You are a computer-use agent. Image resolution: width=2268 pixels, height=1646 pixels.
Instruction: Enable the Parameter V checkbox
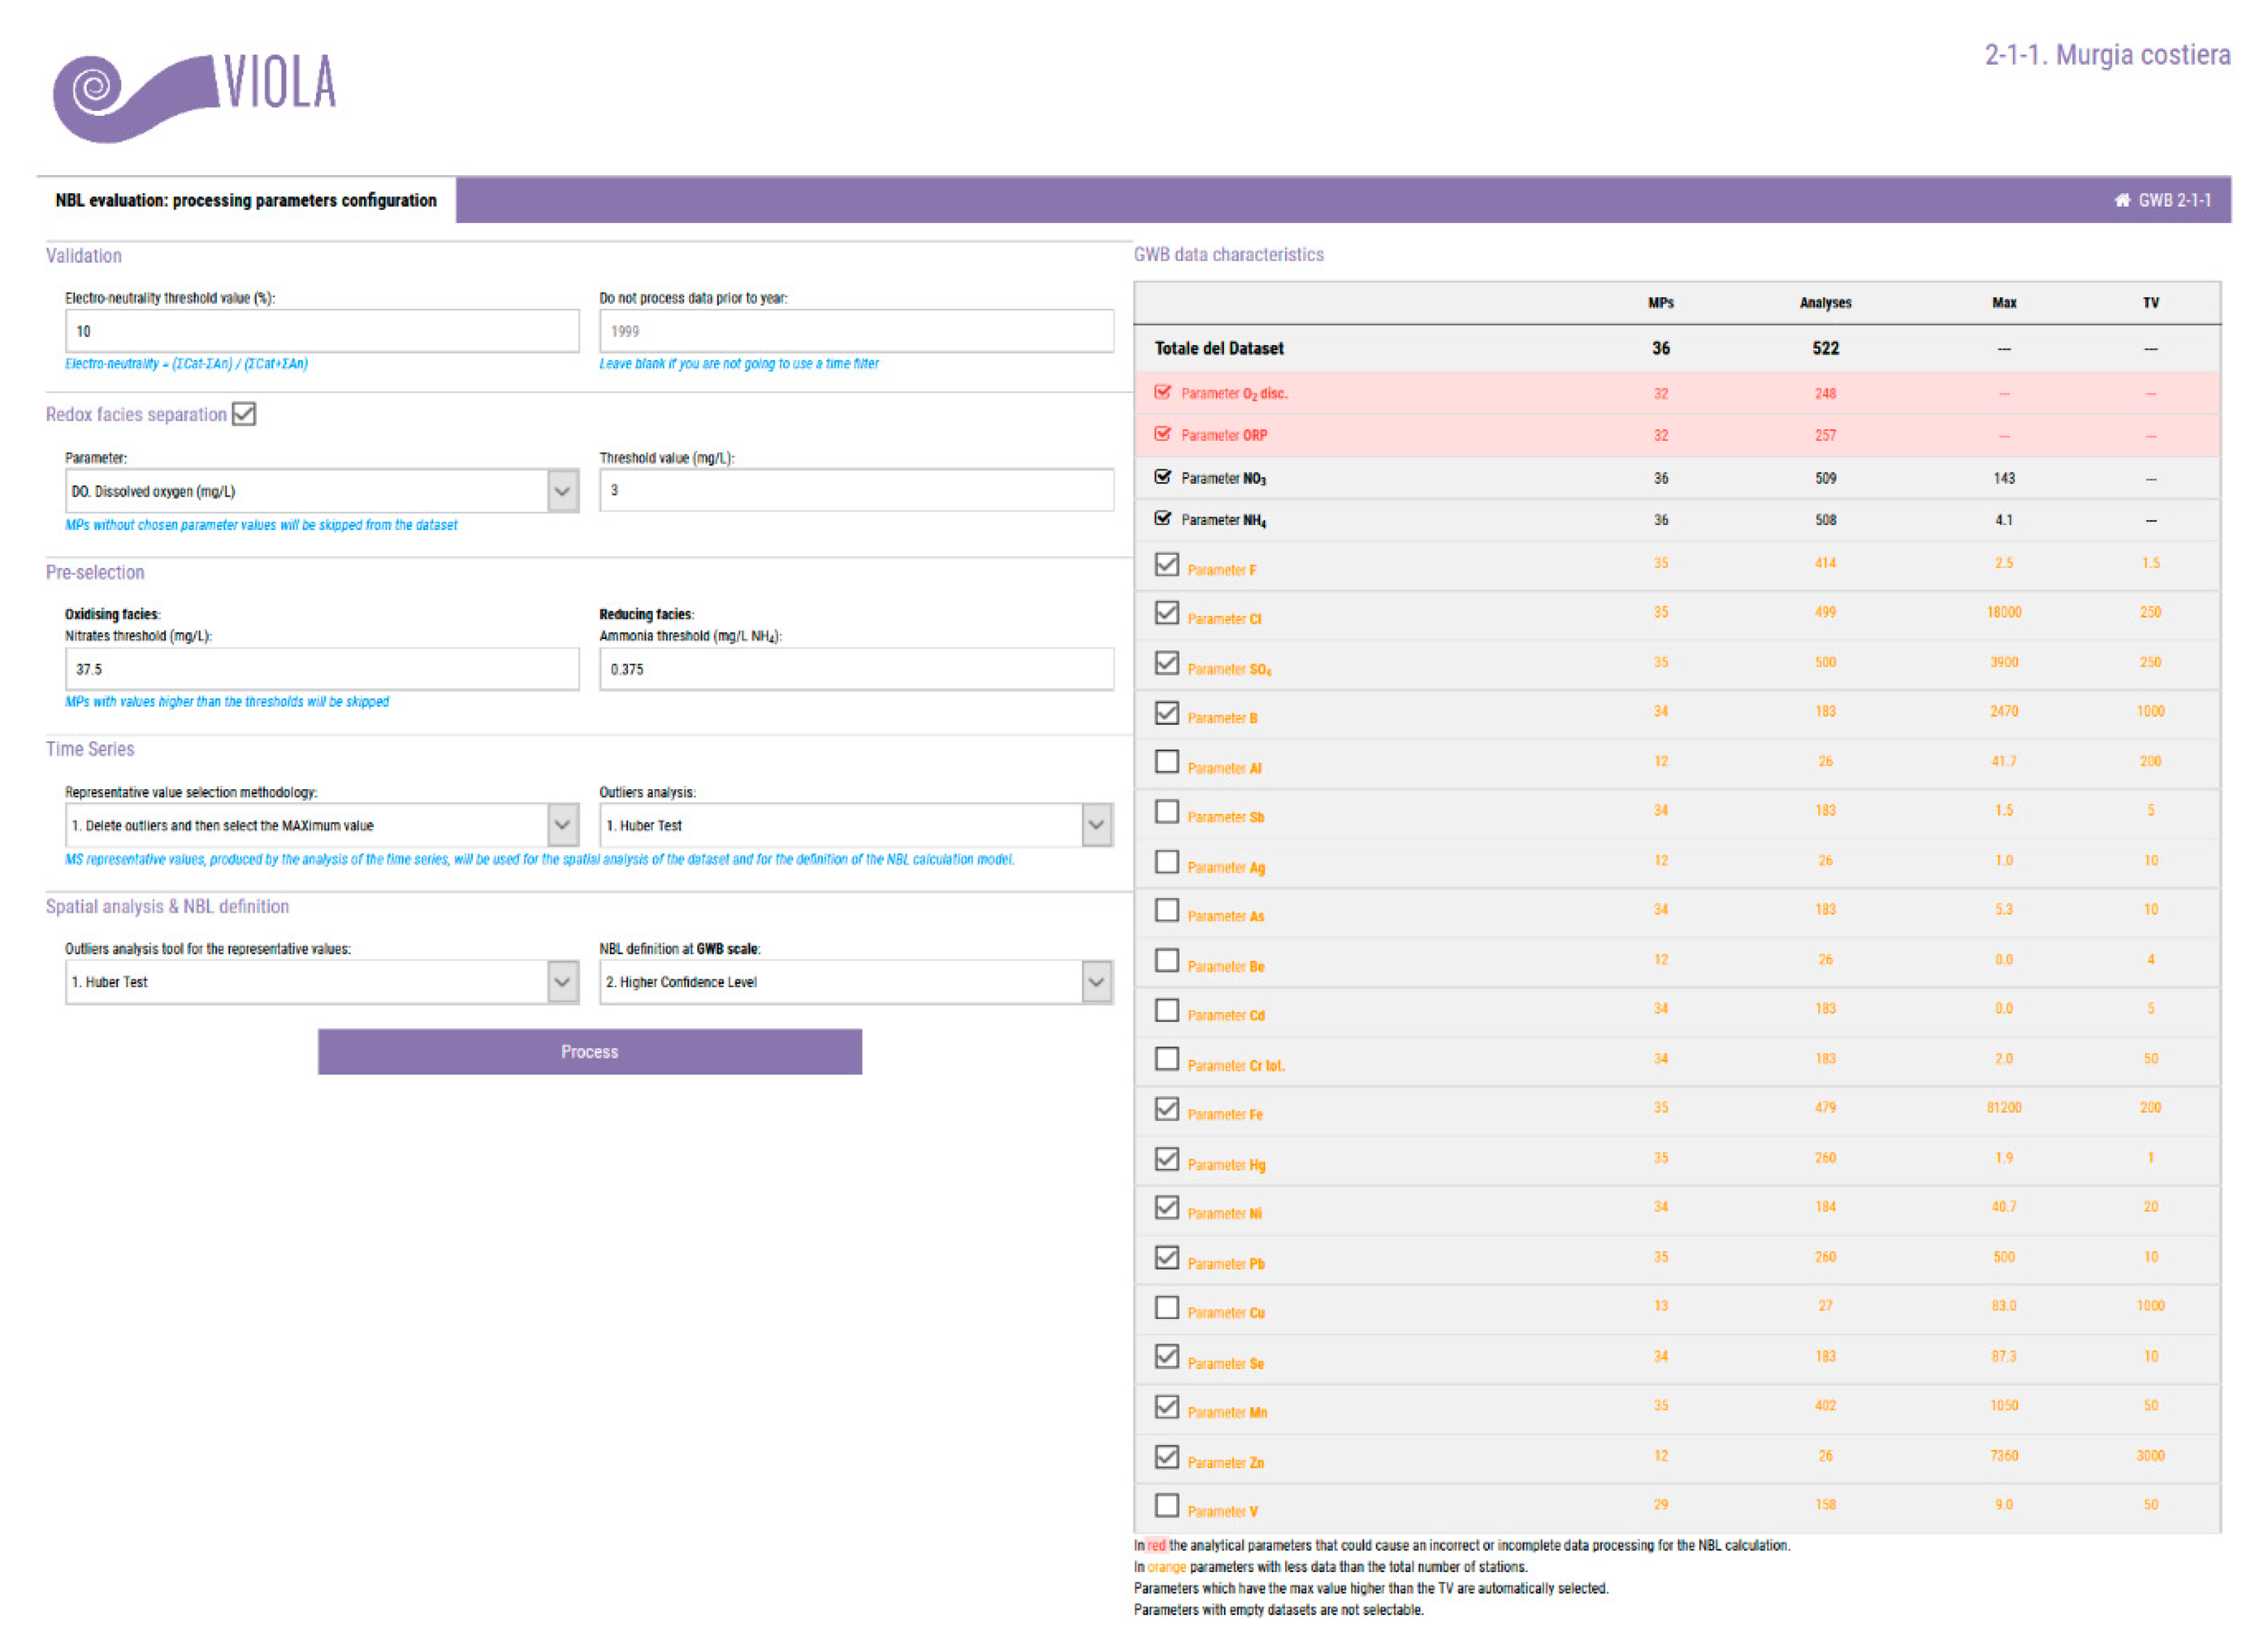(x=1166, y=1506)
